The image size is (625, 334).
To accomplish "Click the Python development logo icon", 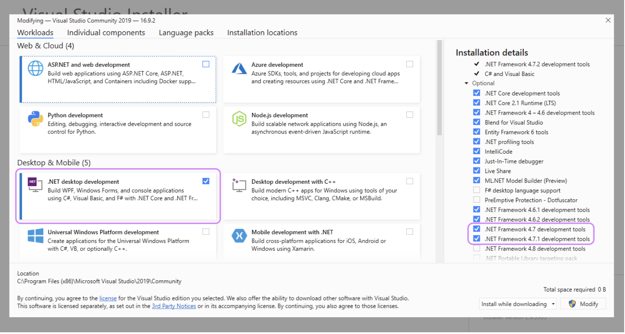I will pos(36,118).
